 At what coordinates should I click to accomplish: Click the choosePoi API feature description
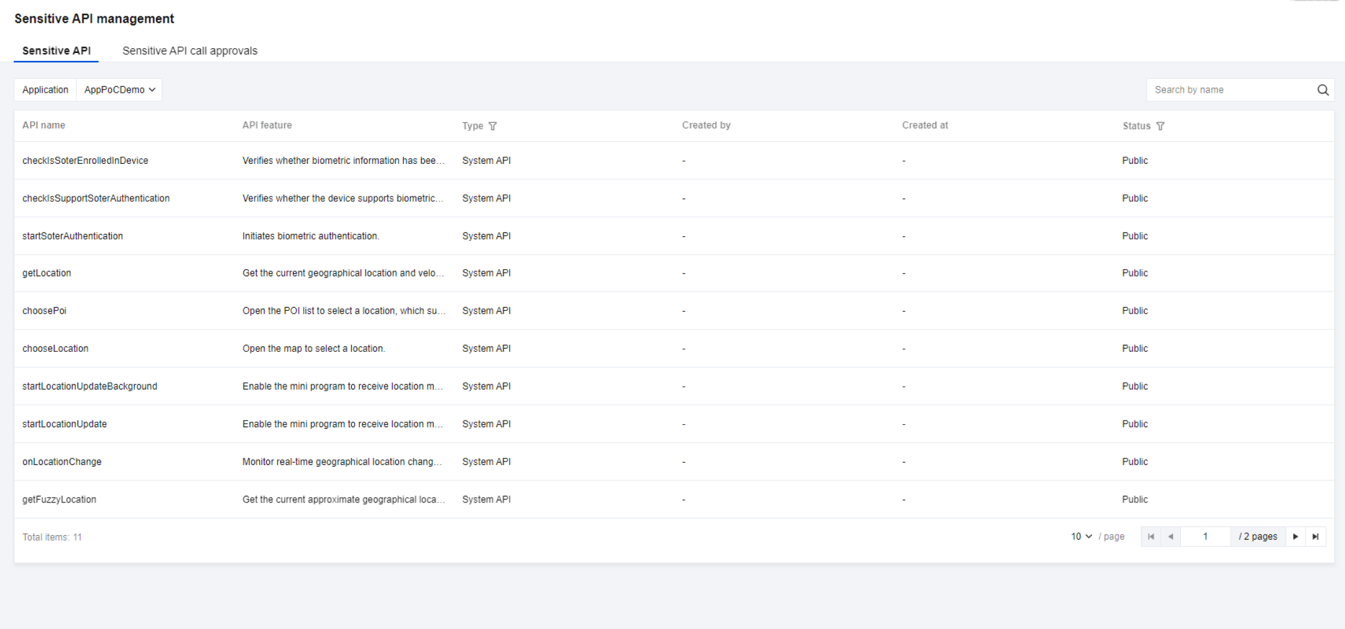coord(343,311)
